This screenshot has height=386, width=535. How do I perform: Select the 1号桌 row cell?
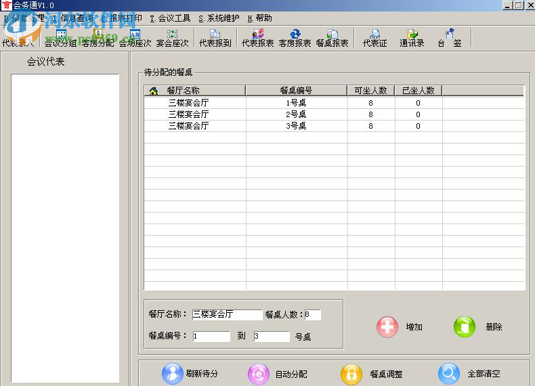click(296, 103)
